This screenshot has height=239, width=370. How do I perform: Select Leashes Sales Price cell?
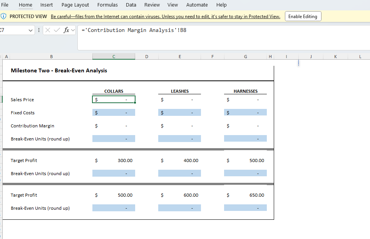[179, 100]
